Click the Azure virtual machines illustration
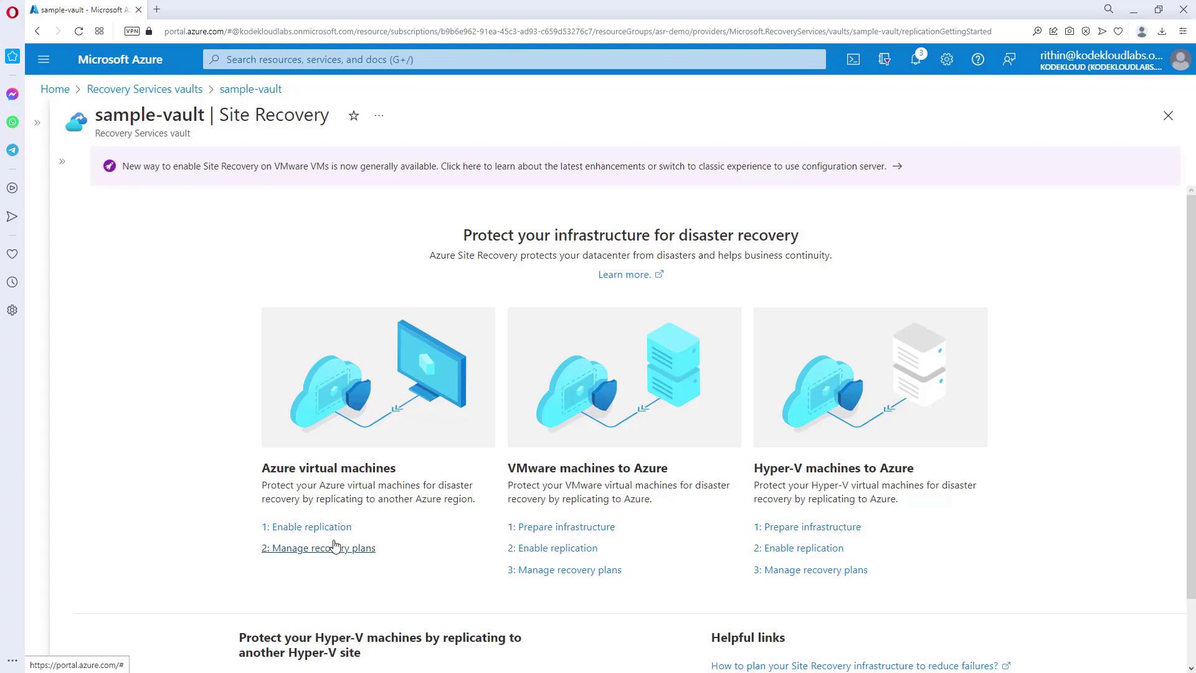 tap(378, 377)
